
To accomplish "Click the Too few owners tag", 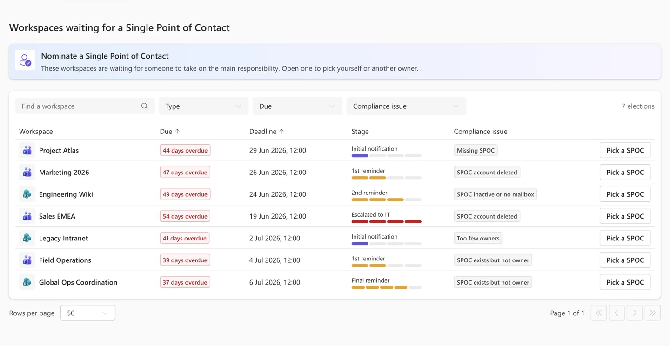I will point(478,238).
